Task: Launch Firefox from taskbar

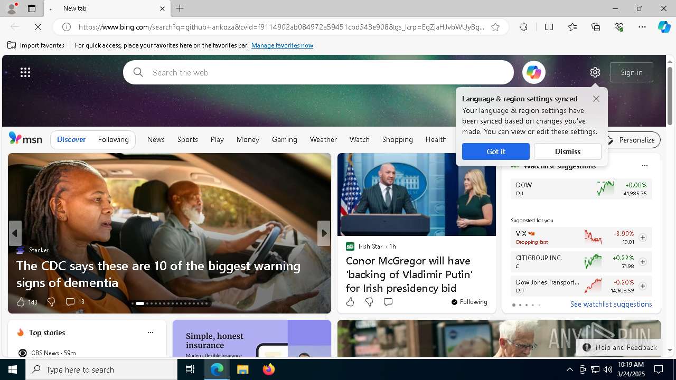Action: 268,369
